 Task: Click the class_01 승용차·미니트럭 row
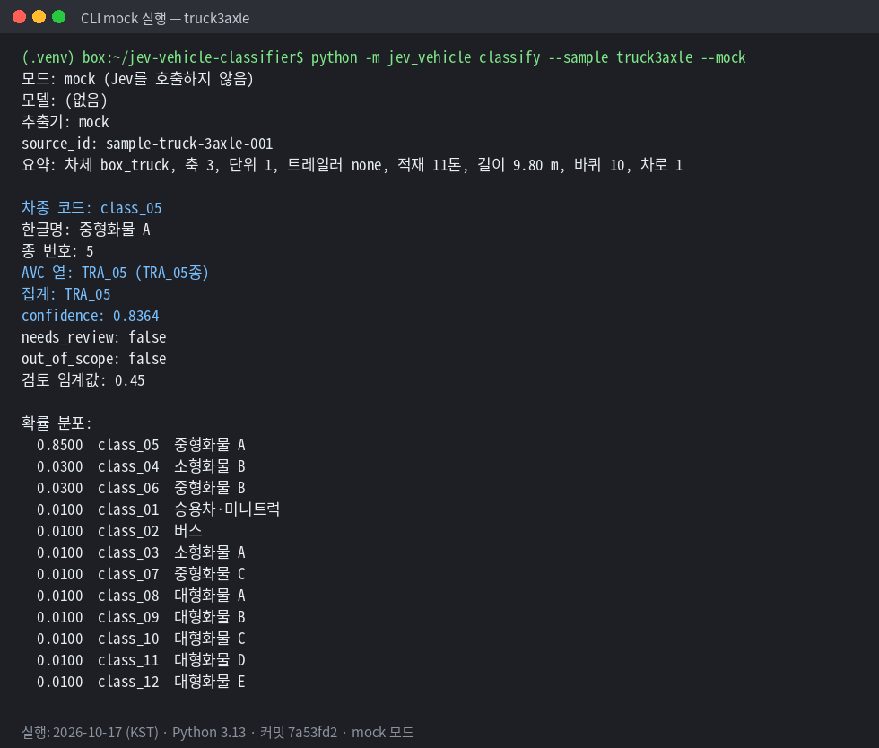(x=158, y=509)
